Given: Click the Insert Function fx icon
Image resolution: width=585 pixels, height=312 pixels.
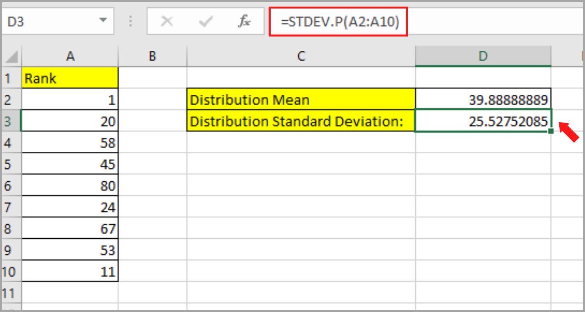Looking at the screenshot, I should click(x=244, y=21).
